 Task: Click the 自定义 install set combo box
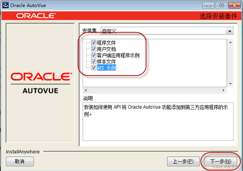[x=167, y=31]
